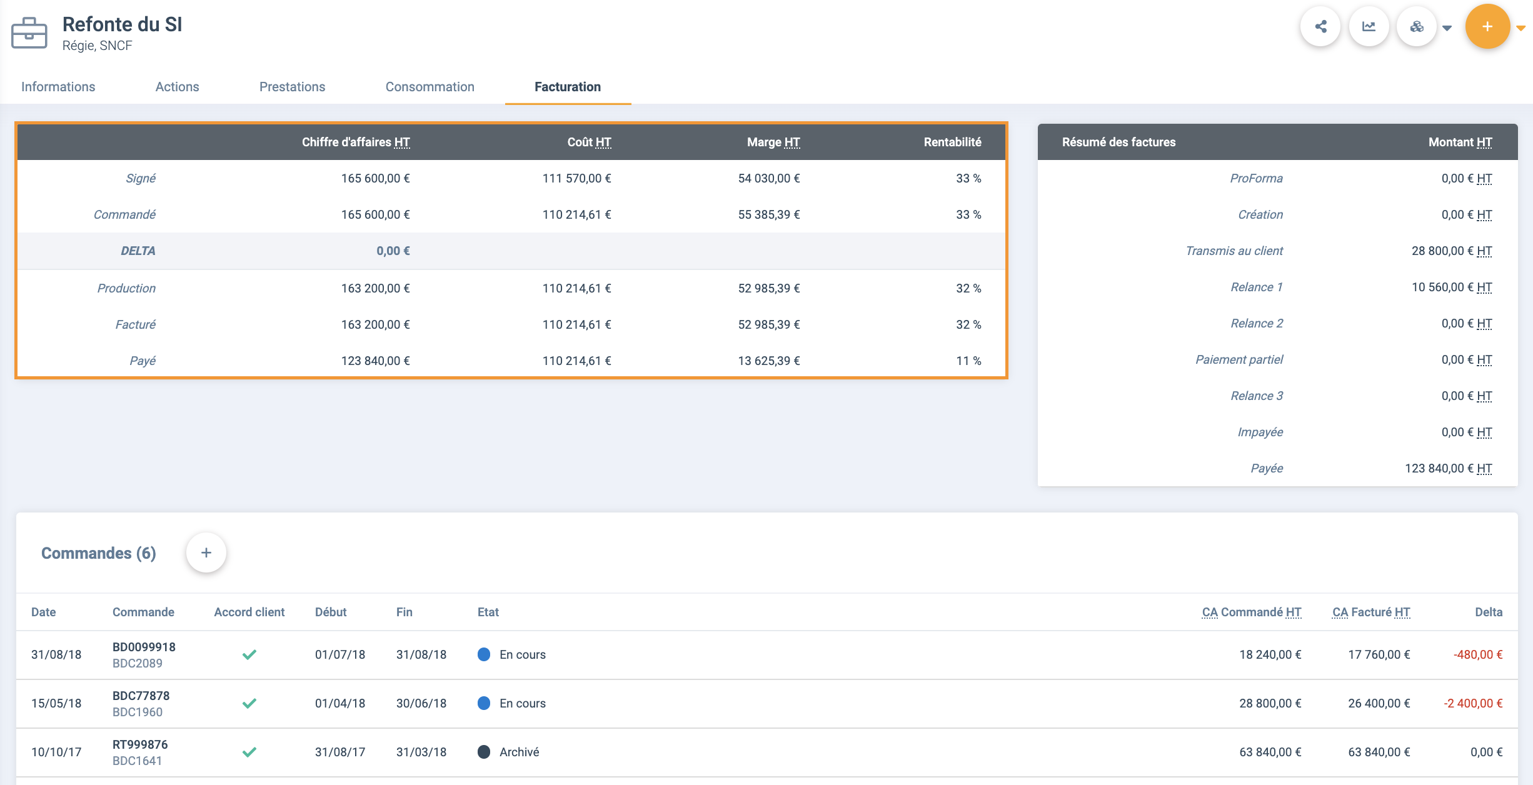Click the Etat column header
This screenshot has width=1533, height=785.
pos(488,612)
